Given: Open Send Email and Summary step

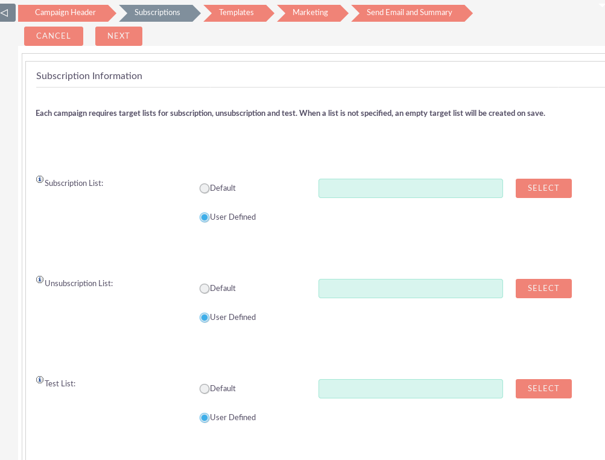Looking at the screenshot, I should tap(409, 13).
